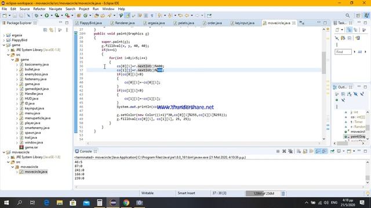Image resolution: width=371 pixels, height=208 pixels.
Task: Click the New Java Class green icon
Action: click(x=85, y=16)
